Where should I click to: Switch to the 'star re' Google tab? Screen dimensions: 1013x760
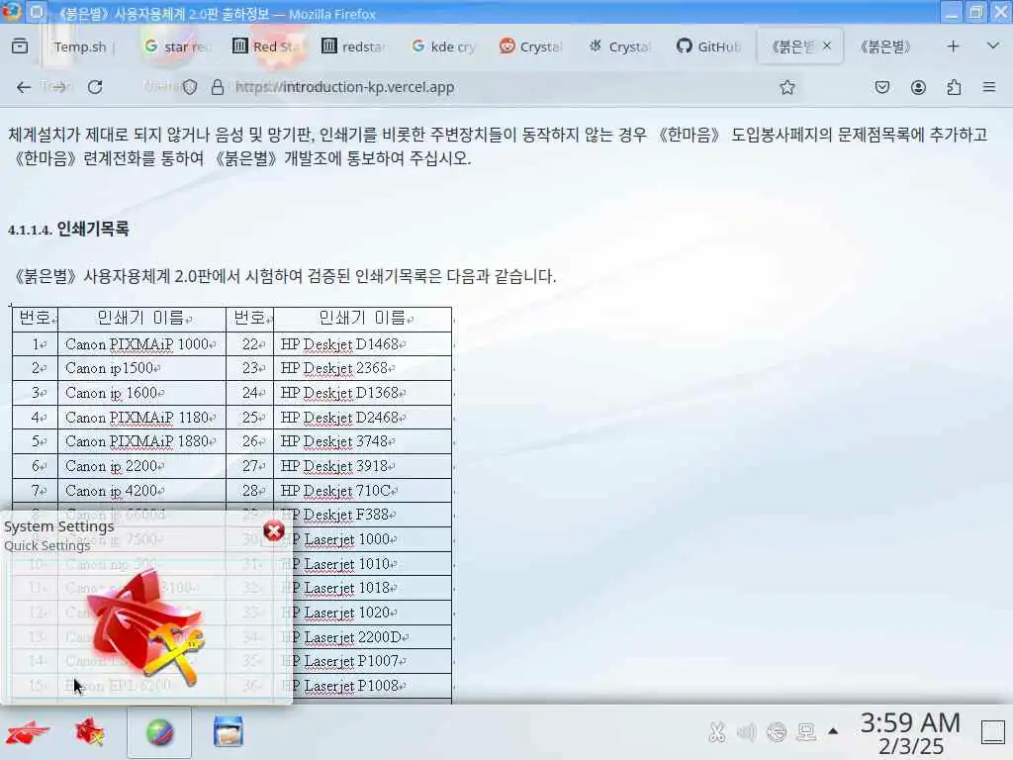pyautogui.click(x=177, y=47)
